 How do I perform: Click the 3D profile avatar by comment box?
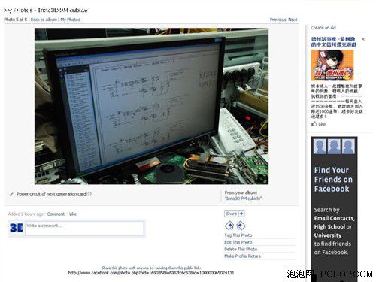tap(17, 228)
